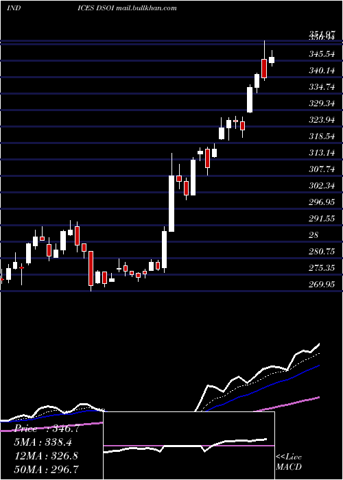This screenshot has height=480, width=343.
Task: Click the 12MA : 326.8 value
Action: [x=47, y=456]
